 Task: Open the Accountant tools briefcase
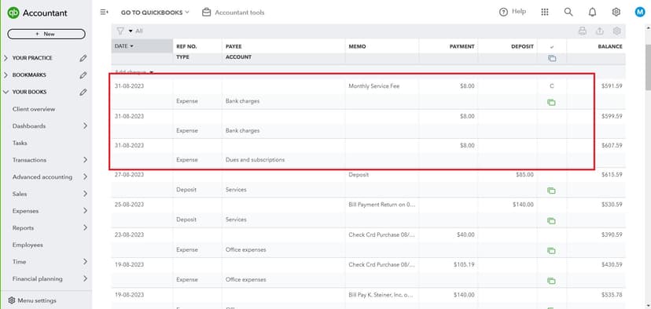tap(206, 13)
